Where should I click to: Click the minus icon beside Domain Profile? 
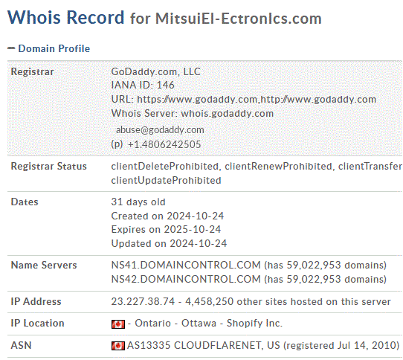tap(11, 48)
